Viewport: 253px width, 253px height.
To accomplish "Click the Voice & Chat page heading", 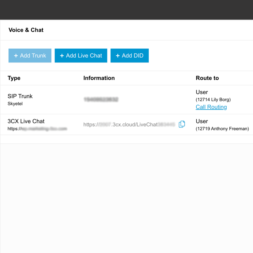I will pyautogui.click(x=26, y=30).
